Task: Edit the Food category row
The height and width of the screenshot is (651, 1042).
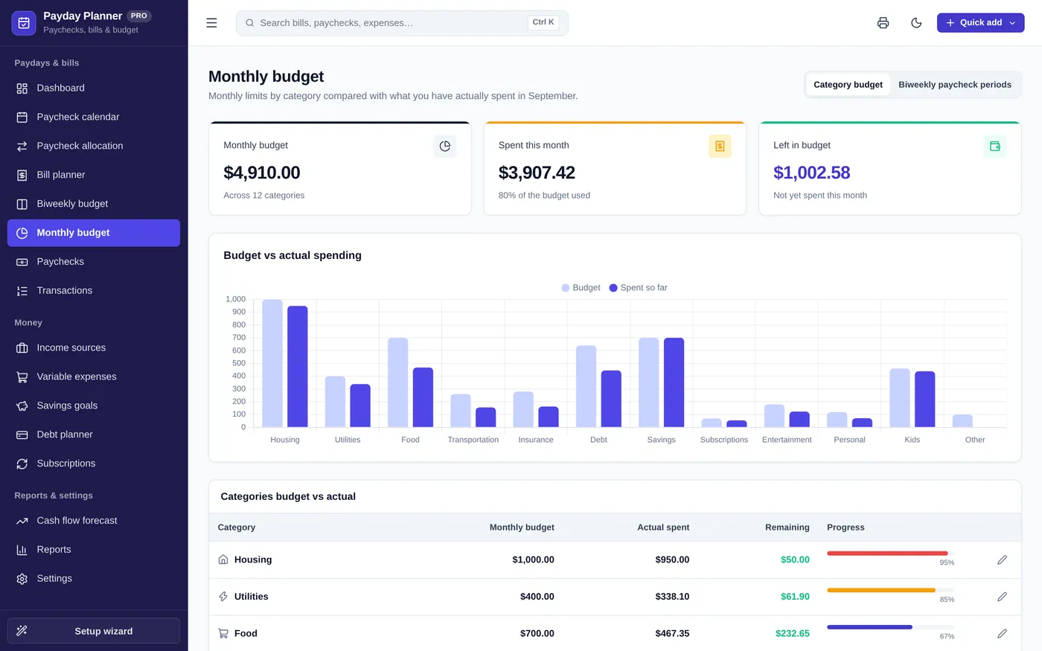Action: 1002,634
